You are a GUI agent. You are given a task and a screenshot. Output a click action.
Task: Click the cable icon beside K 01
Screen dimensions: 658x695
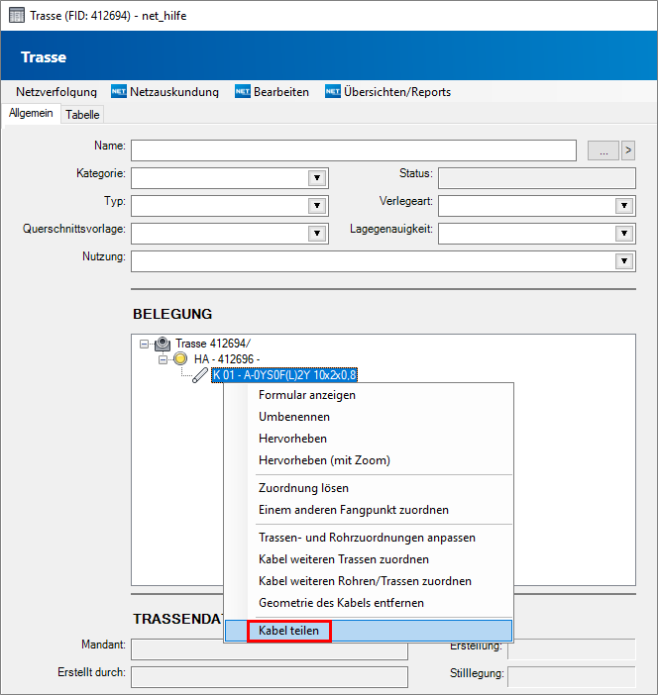(x=200, y=374)
